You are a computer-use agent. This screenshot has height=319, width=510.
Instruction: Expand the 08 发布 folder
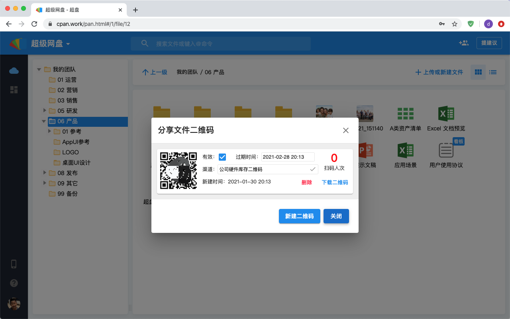(45, 173)
